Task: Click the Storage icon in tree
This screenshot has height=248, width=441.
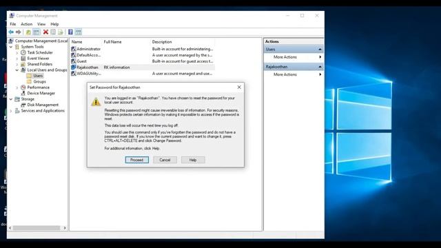Action: 17,99
